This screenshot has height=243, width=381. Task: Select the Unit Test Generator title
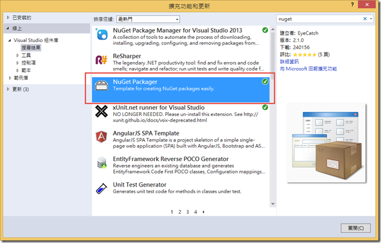(140, 185)
